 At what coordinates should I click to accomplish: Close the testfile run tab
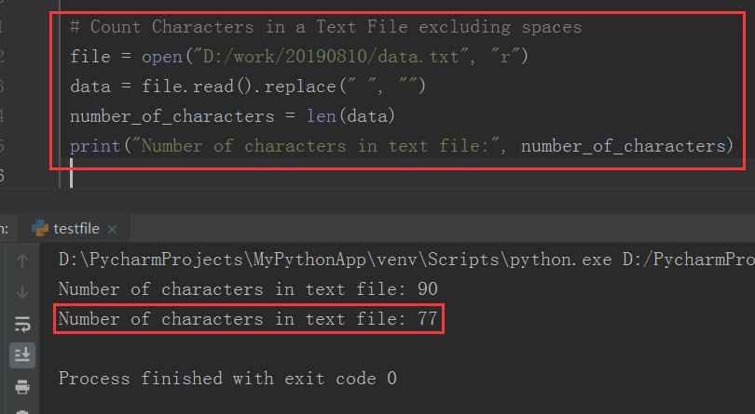[x=112, y=230]
